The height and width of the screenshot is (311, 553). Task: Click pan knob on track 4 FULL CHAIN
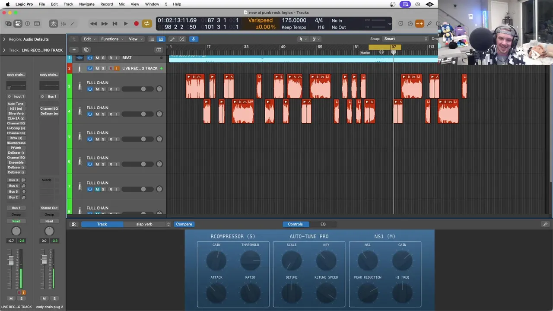159,114
